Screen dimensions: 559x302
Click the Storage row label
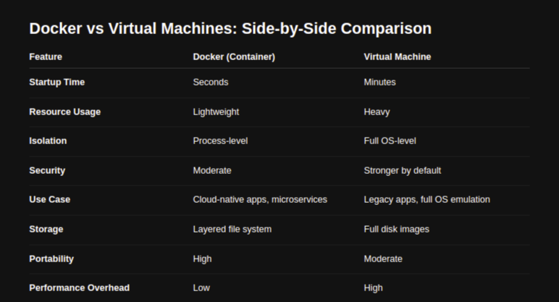click(x=46, y=229)
